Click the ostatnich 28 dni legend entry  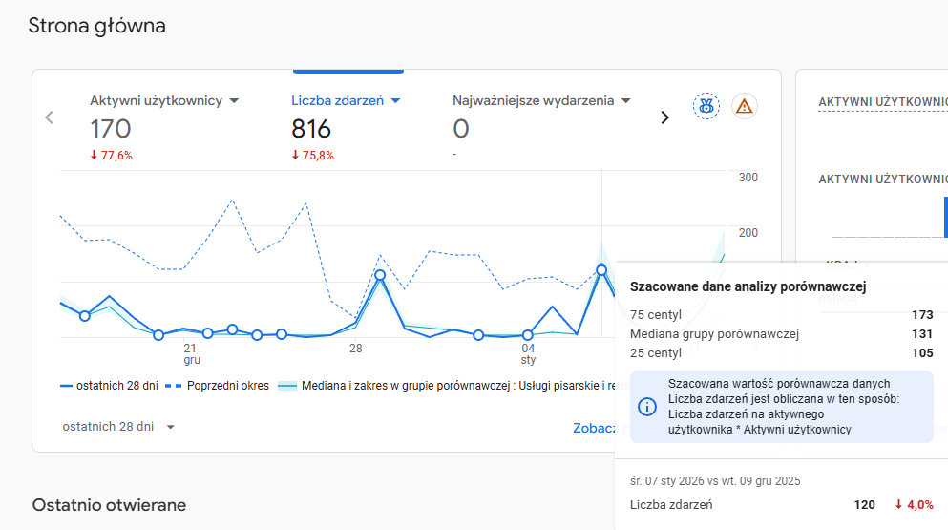(109, 386)
